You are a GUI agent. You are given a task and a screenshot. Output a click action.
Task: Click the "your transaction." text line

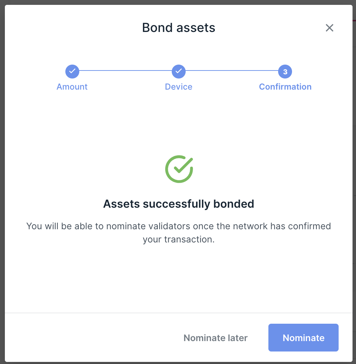click(x=179, y=240)
